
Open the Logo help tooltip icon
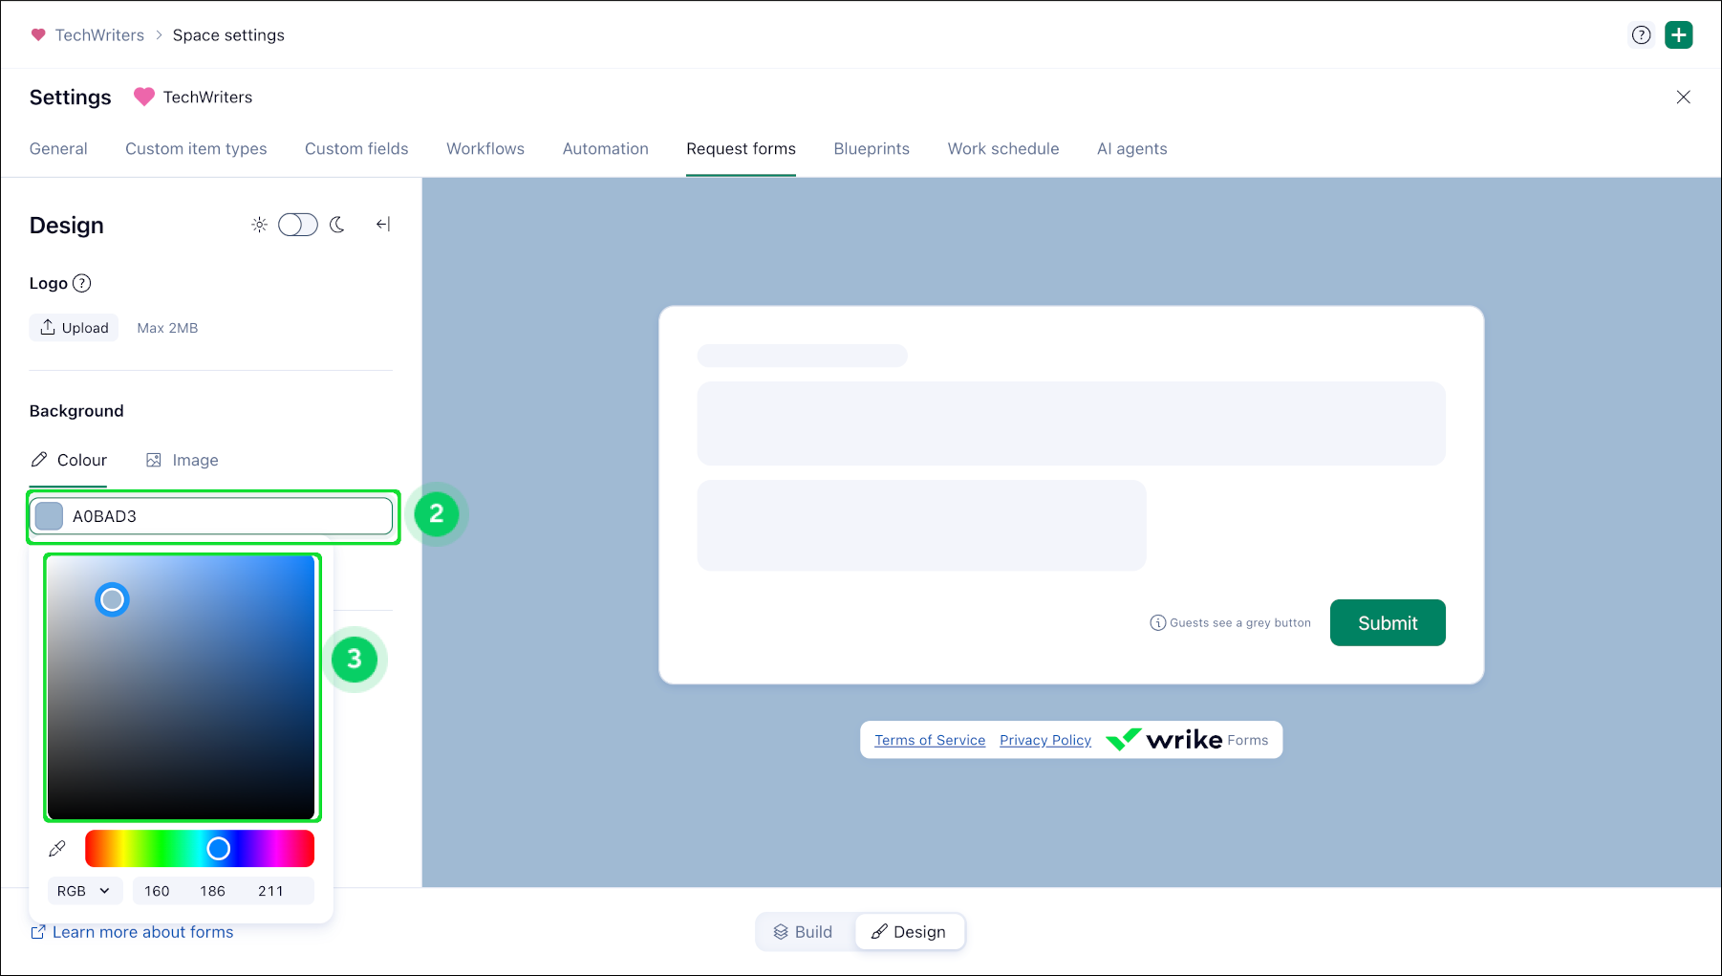pyautogui.click(x=82, y=283)
